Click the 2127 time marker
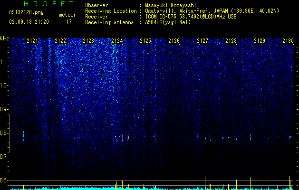Image resolution: width=299 pixels, height=190 pixels. pyautogui.click(x=203, y=40)
